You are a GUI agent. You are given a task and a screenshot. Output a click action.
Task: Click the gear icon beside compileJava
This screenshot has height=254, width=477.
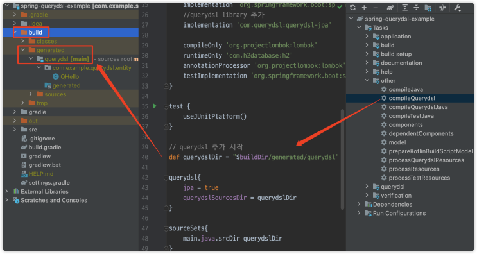point(384,89)
